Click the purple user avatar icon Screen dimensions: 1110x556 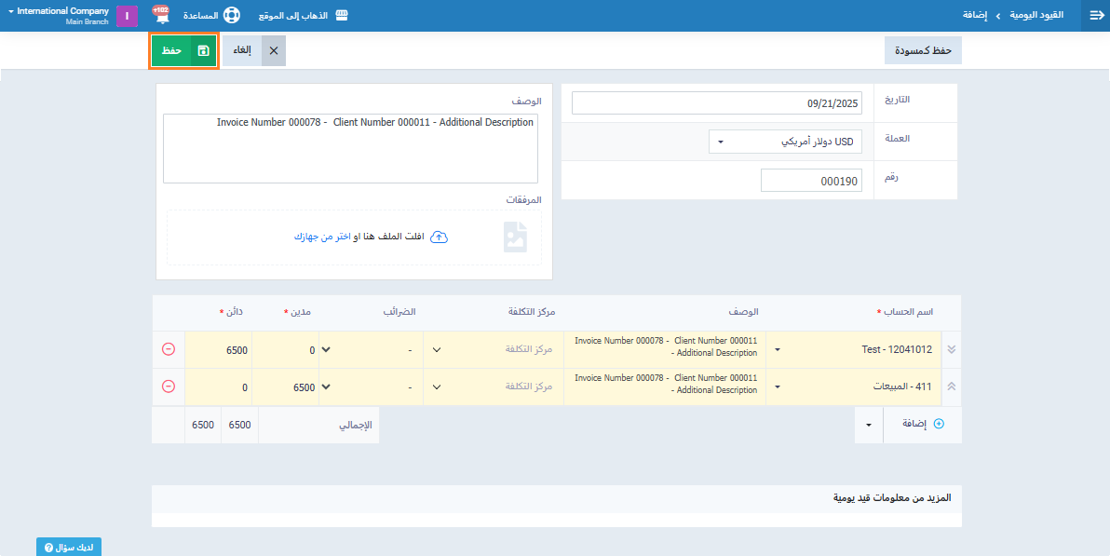click(x=127, y=16)
